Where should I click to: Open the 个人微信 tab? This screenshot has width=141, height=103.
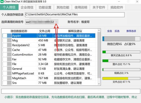pos(9,7)
